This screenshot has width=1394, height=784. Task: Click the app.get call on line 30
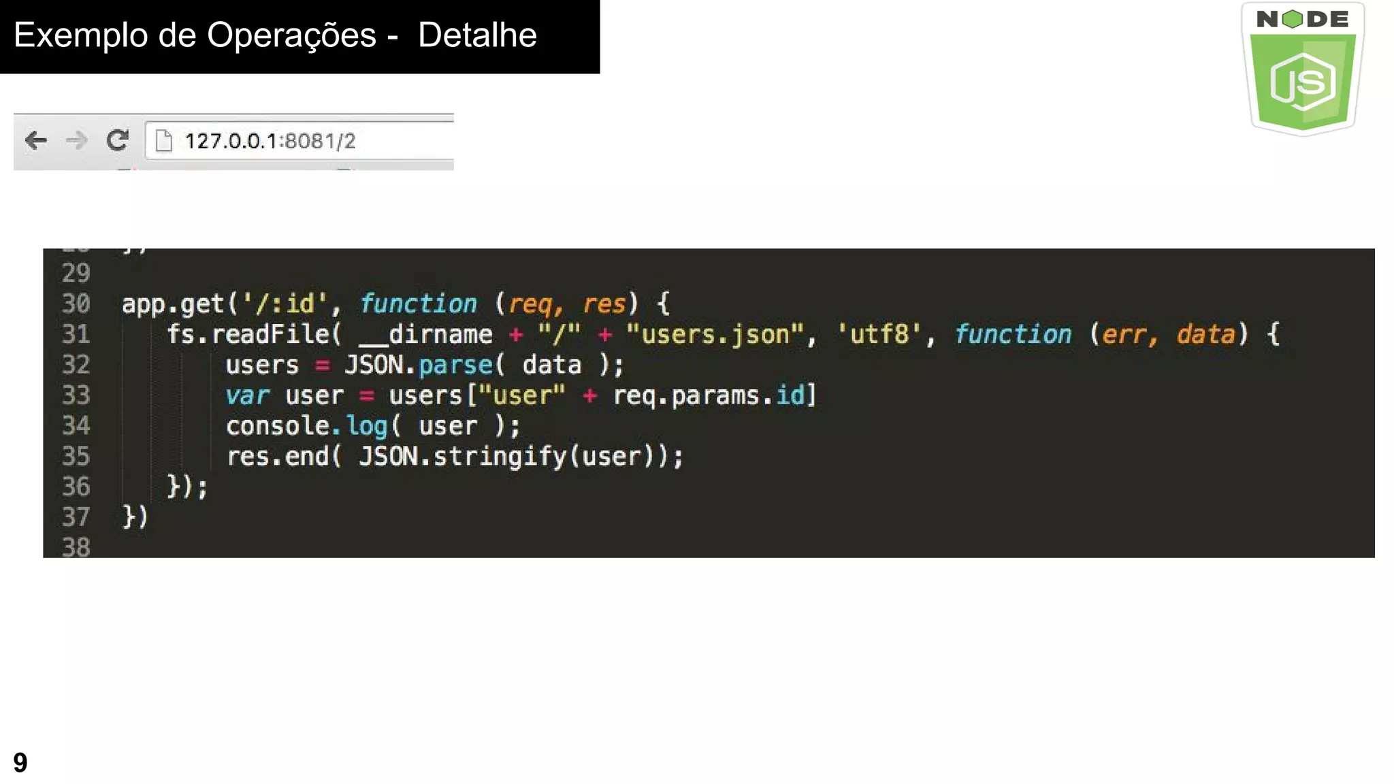click(173, 304)
